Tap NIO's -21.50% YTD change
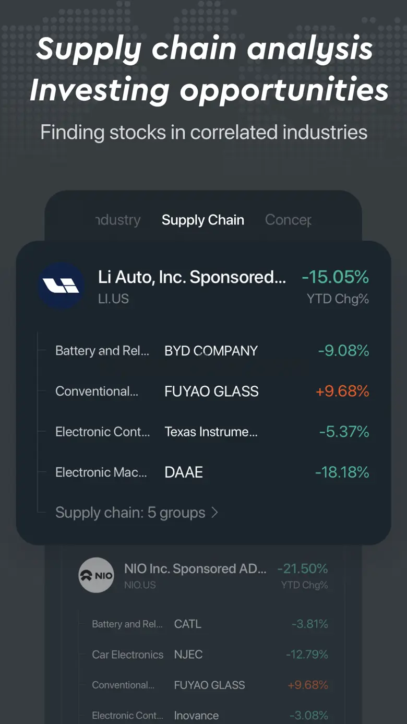This screenshot has width=407, height=724. (x=303, y=568)
